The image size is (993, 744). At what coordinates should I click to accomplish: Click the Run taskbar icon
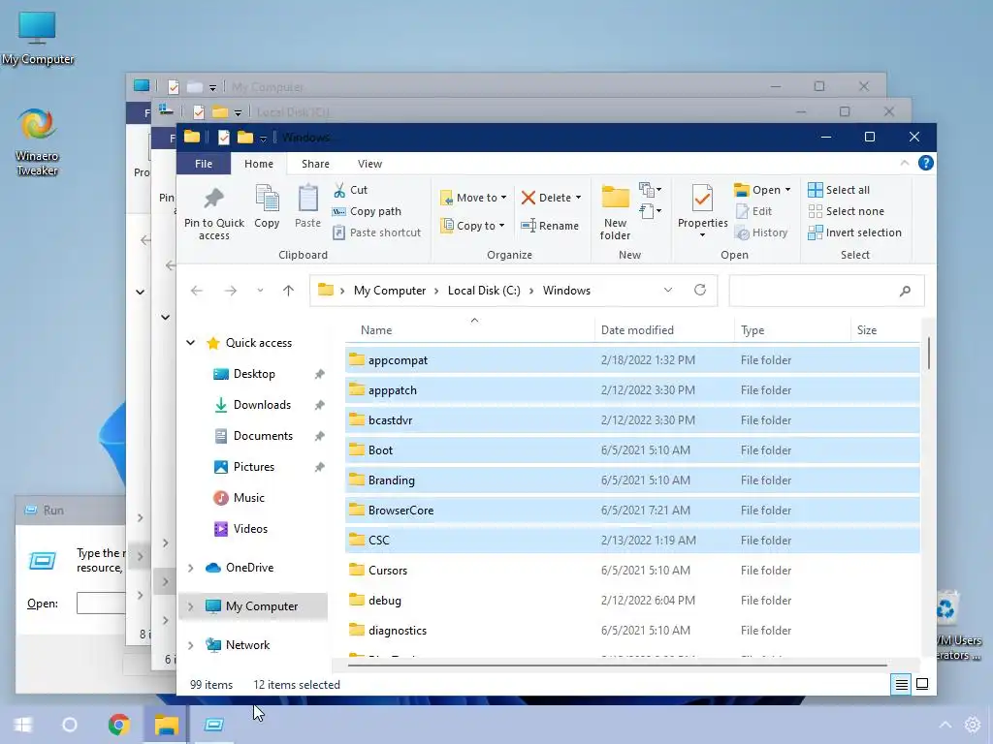tap(214, 725)
